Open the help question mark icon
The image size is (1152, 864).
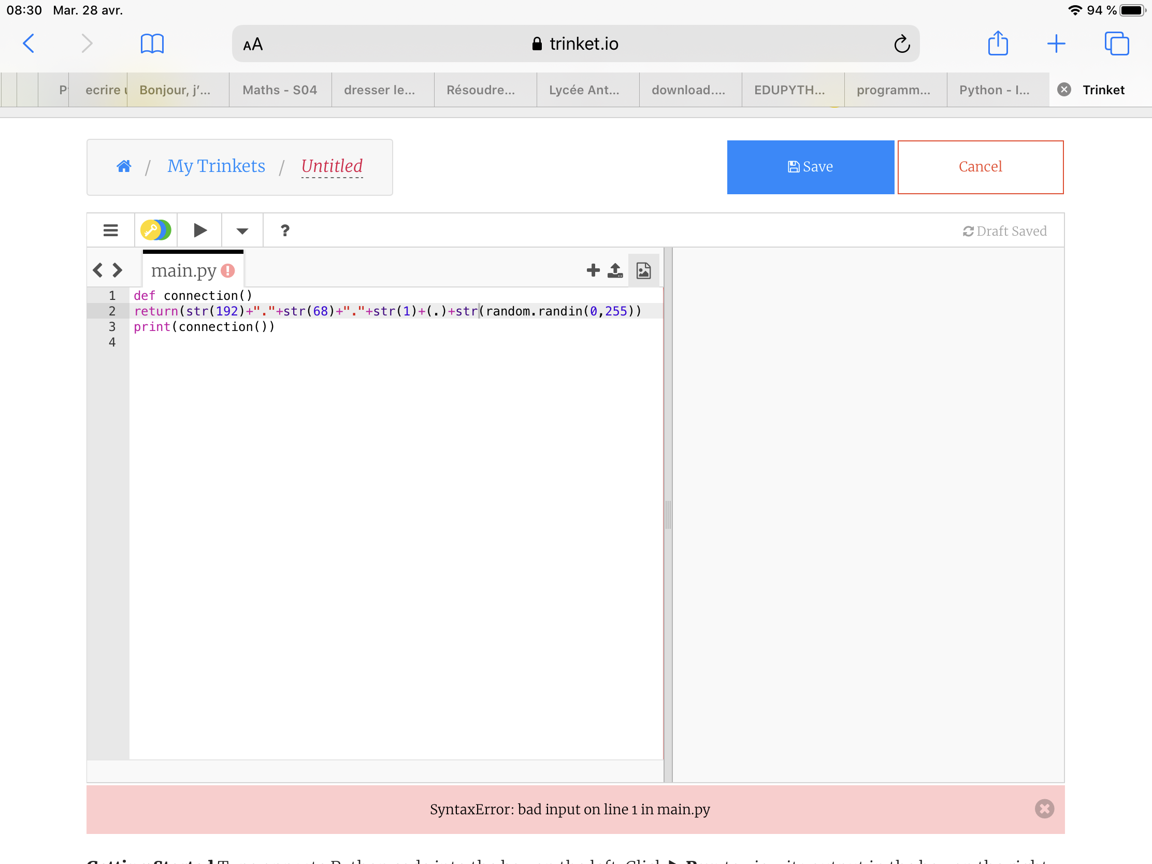click(285, 230)
